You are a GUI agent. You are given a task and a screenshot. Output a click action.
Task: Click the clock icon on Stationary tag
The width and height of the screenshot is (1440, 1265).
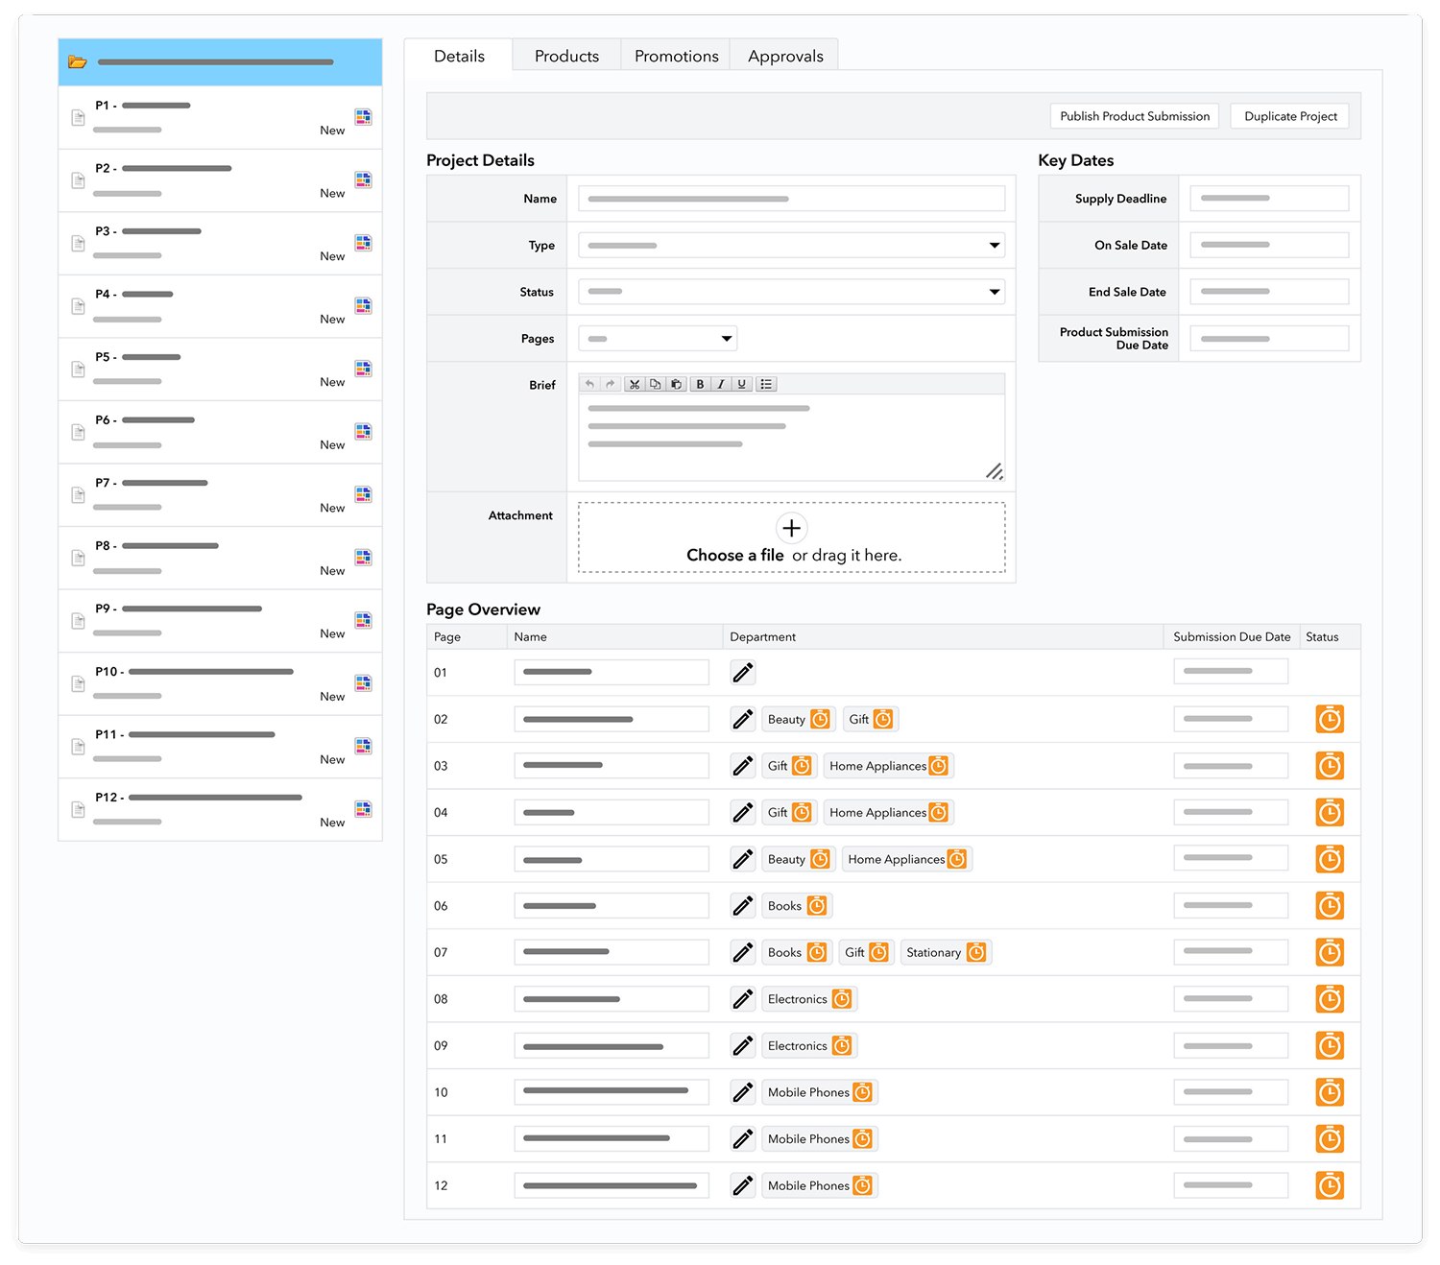[x=976, y=952]
